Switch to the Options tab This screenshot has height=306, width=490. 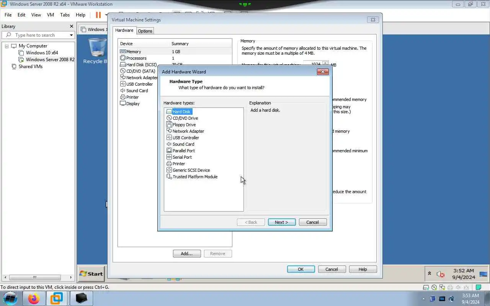click(x=145, y=31)
